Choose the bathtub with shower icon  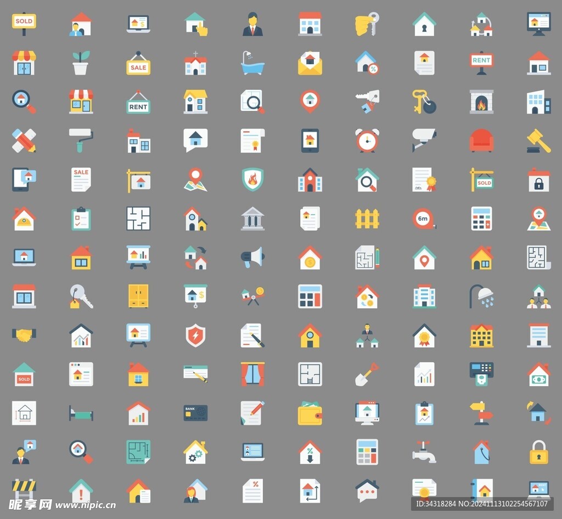tap(252, 63)
